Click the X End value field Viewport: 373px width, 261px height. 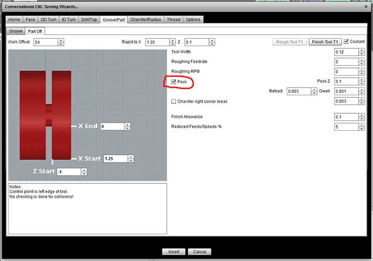tap(112, 127)
